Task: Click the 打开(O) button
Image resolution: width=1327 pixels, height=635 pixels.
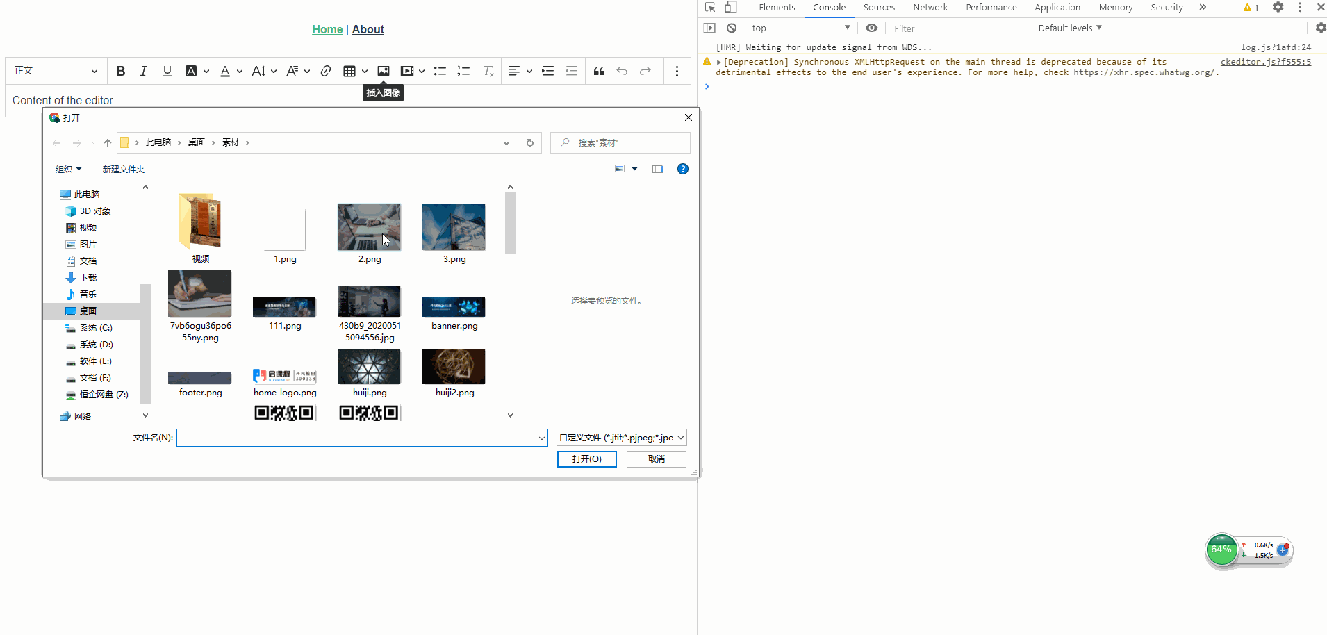Action: [x=587, y=459]
